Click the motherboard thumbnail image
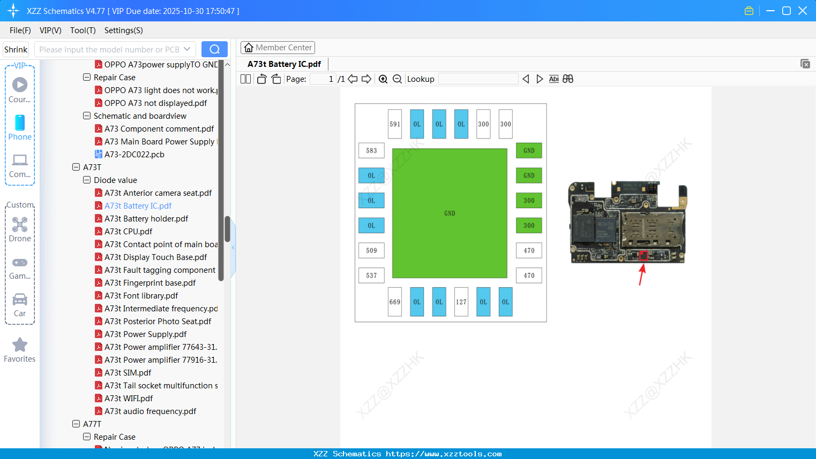The image size is (816, 459). point(627,223)
